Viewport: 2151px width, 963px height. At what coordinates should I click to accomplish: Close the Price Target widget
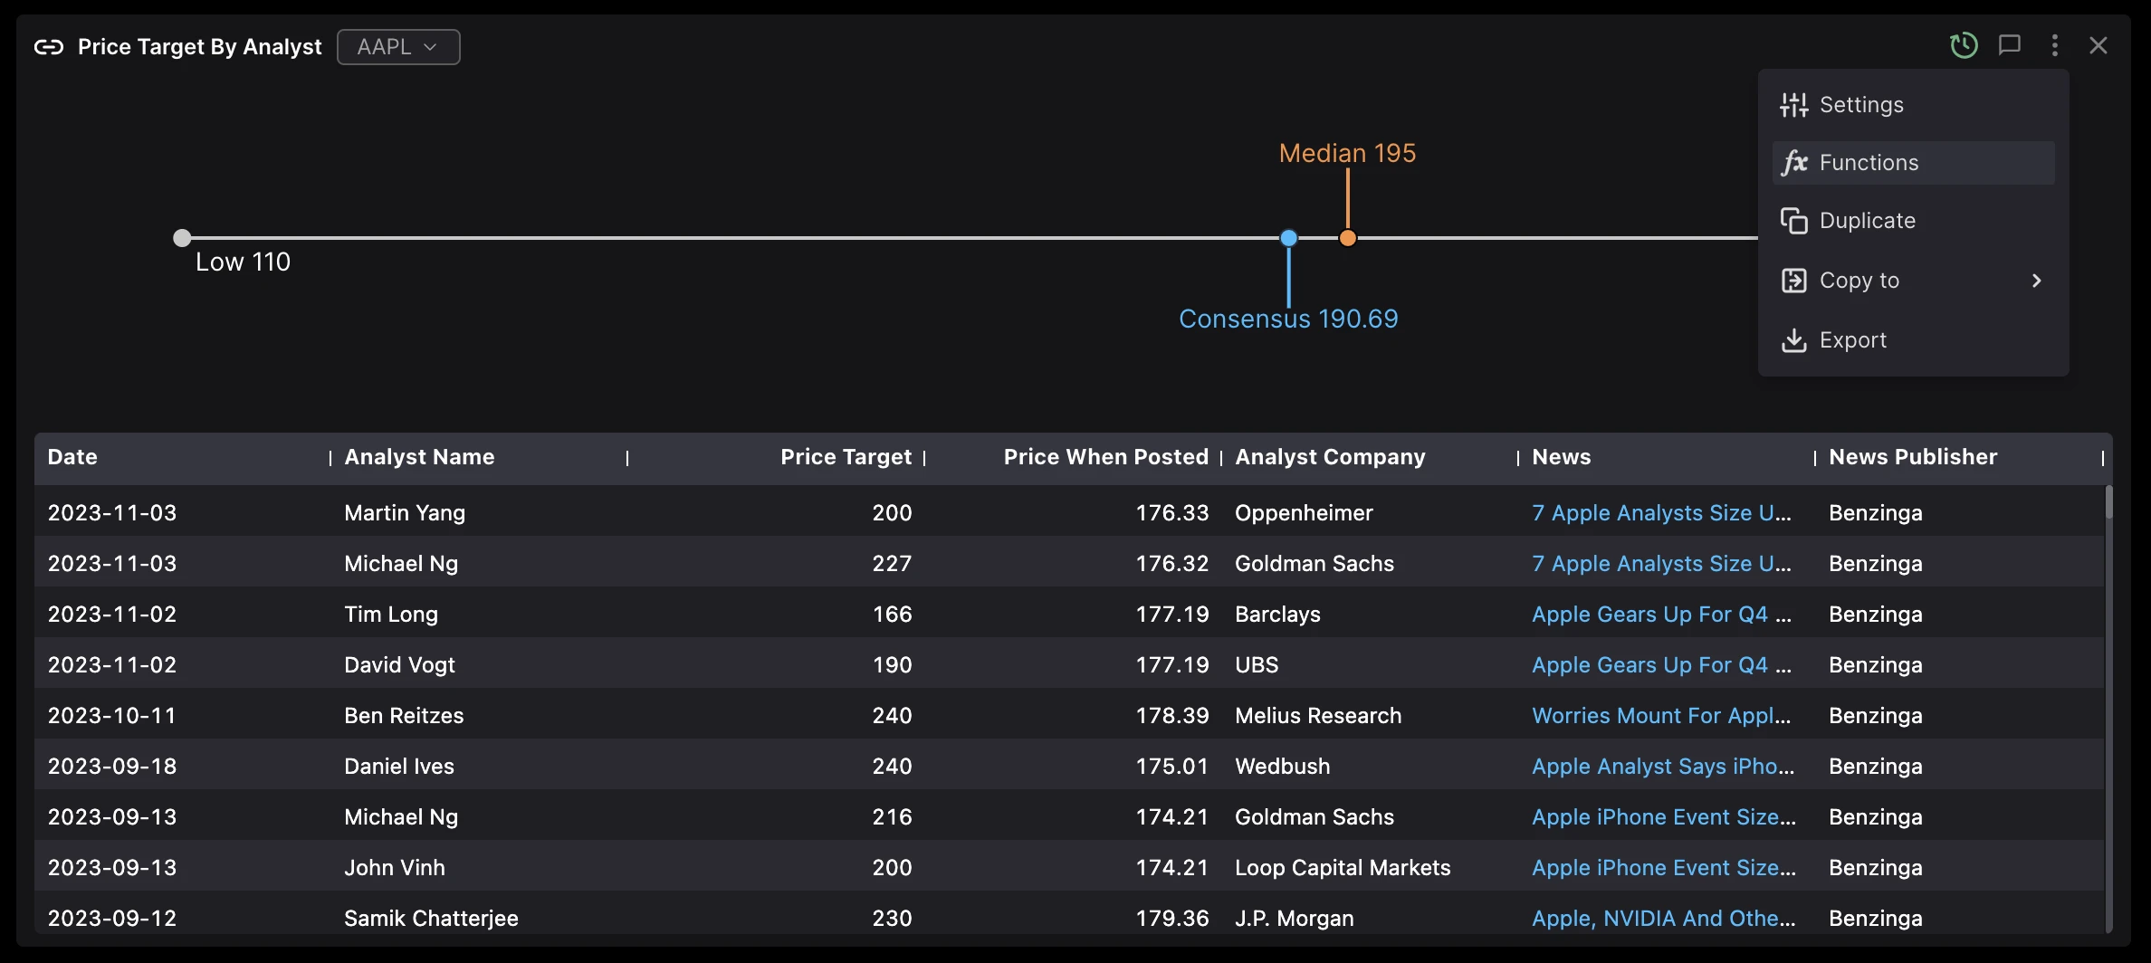coord(2098,45)
